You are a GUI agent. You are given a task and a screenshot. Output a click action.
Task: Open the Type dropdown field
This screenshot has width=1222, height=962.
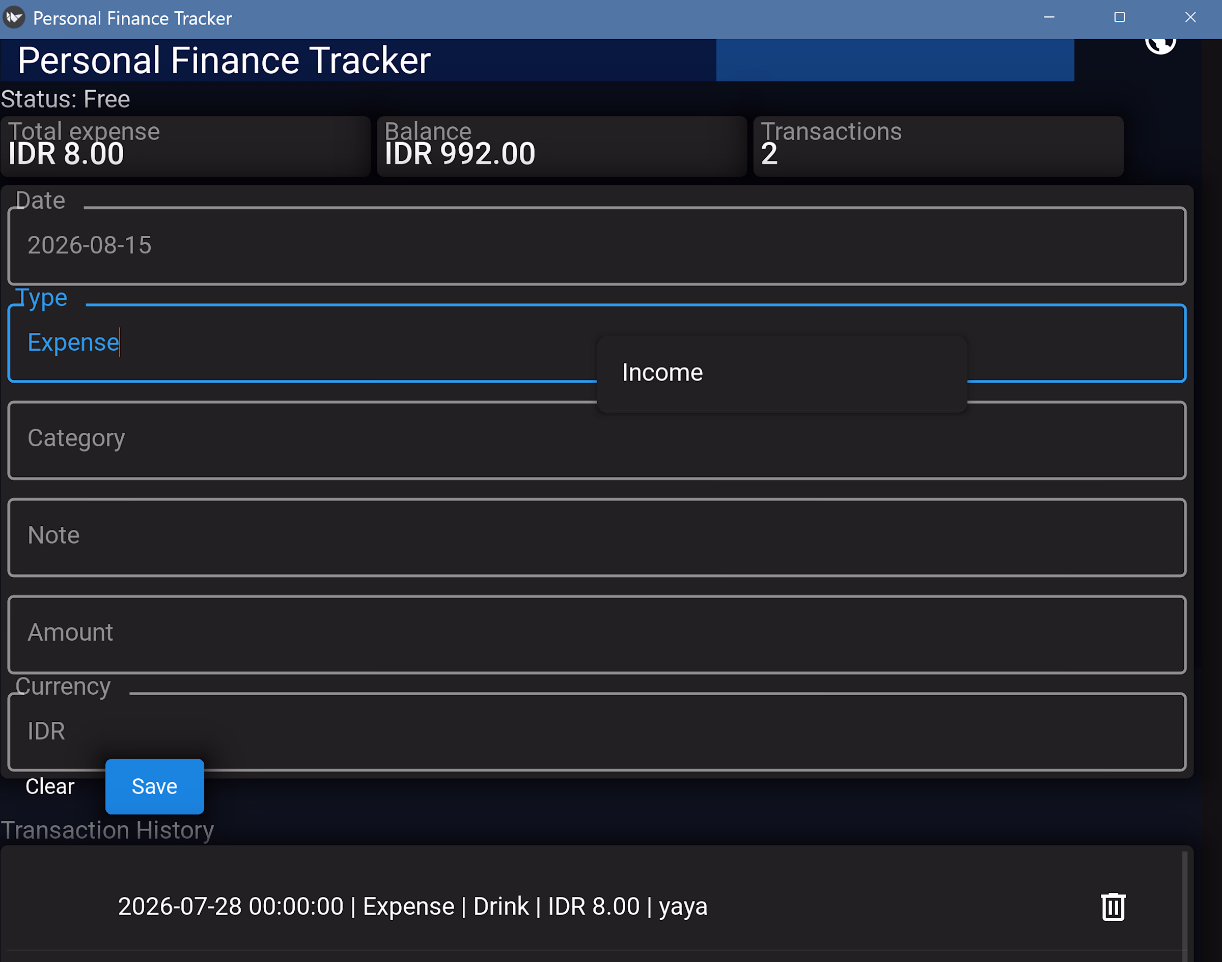coord(597,343)
